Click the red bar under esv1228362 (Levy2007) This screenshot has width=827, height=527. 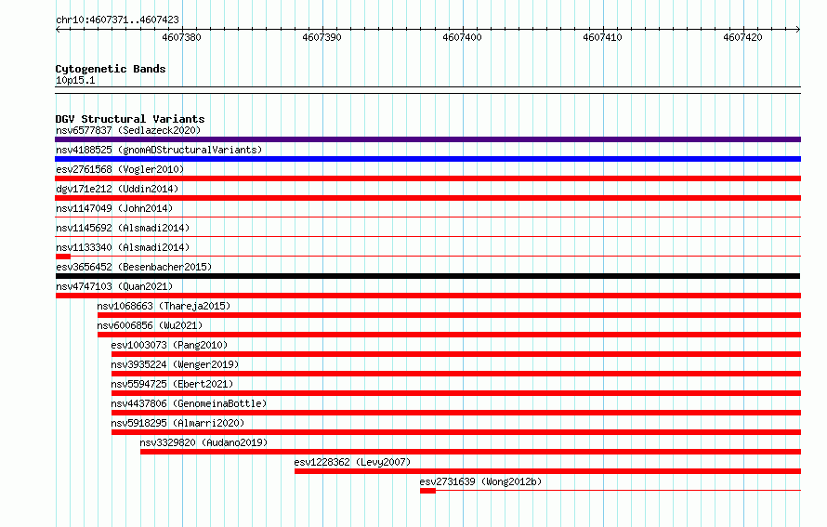pyautogui.click(x=547, y=471)
